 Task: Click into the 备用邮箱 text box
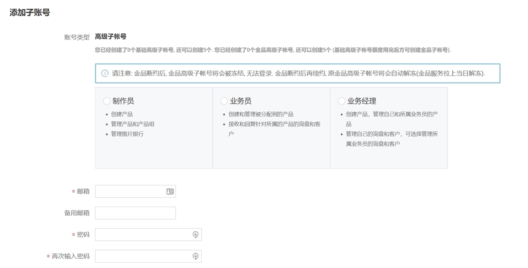(135, 213)
